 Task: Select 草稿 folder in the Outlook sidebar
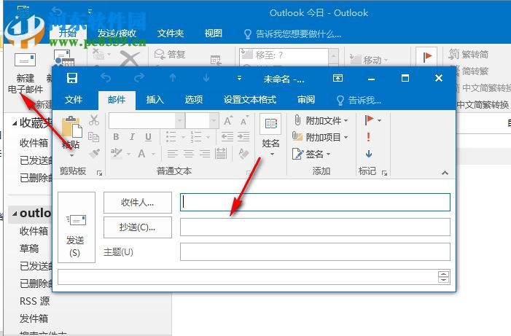pos(29,249)
